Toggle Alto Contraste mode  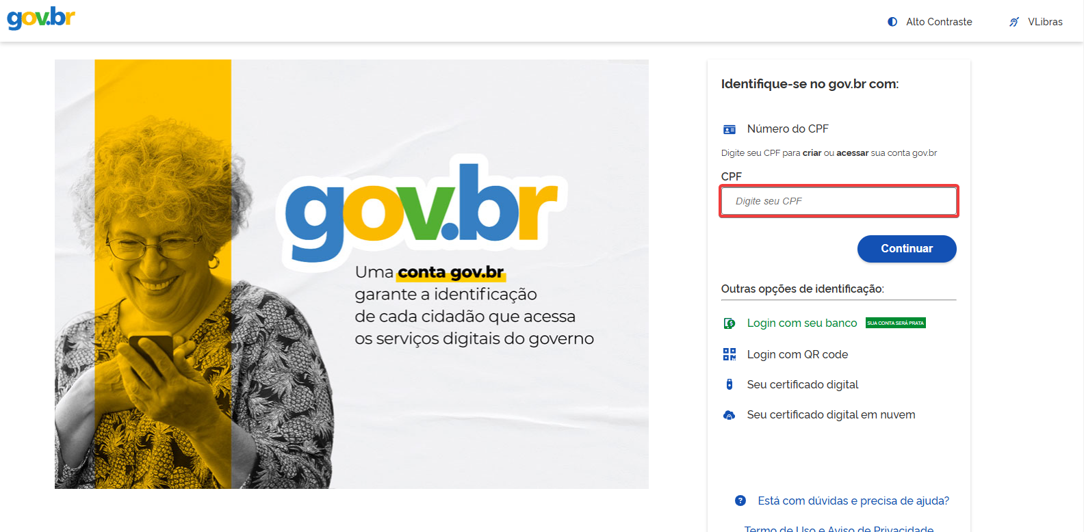pos(930,22)
